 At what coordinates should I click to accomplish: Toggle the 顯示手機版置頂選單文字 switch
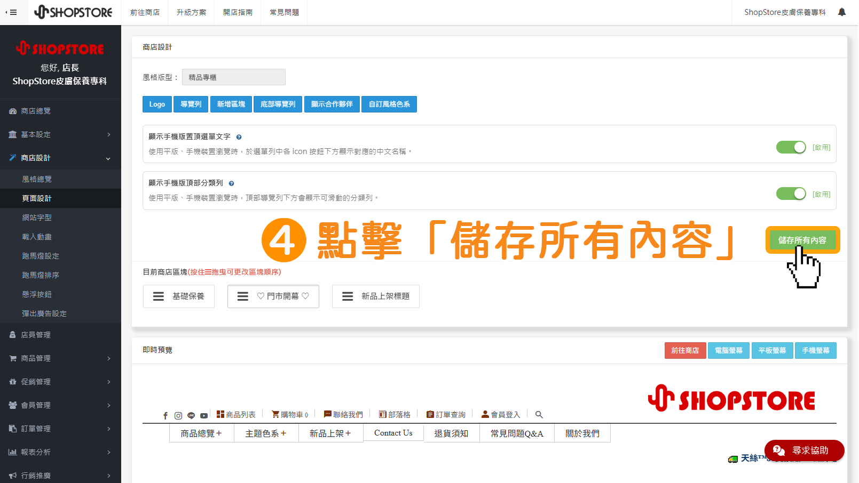[791, 147]
